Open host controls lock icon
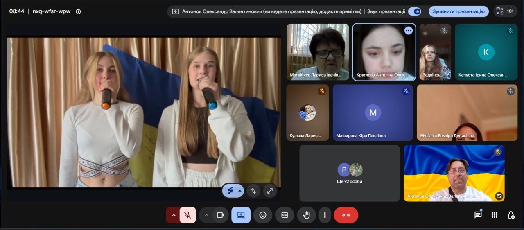This screenshot has height=230, width=524. [x=511, y=215]
